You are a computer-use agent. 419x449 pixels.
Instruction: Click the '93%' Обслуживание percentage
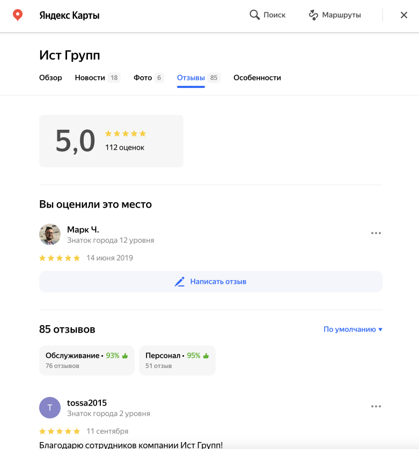coord(113,356)
